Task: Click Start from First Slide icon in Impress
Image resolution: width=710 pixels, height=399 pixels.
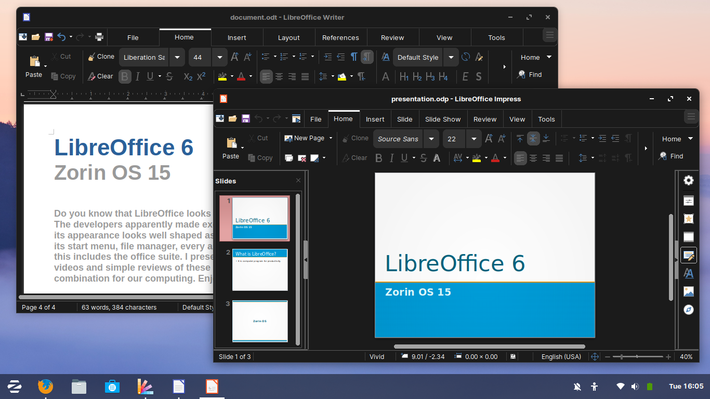Action: pyautogui.click(x=296, y=118)
